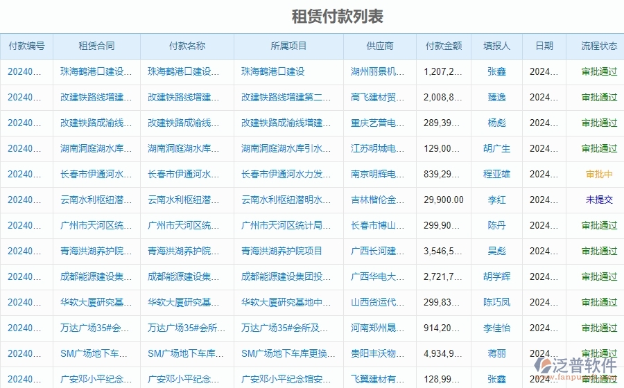The height and width of the screenshot is (388, 624).
Task: Open 云南水利枢纽潜明水... project link
Action: (286, 200)
